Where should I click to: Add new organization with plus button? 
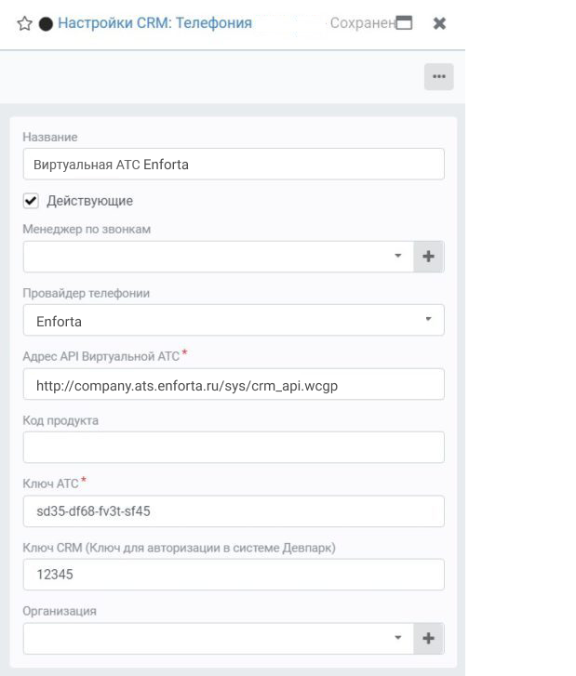428,639
